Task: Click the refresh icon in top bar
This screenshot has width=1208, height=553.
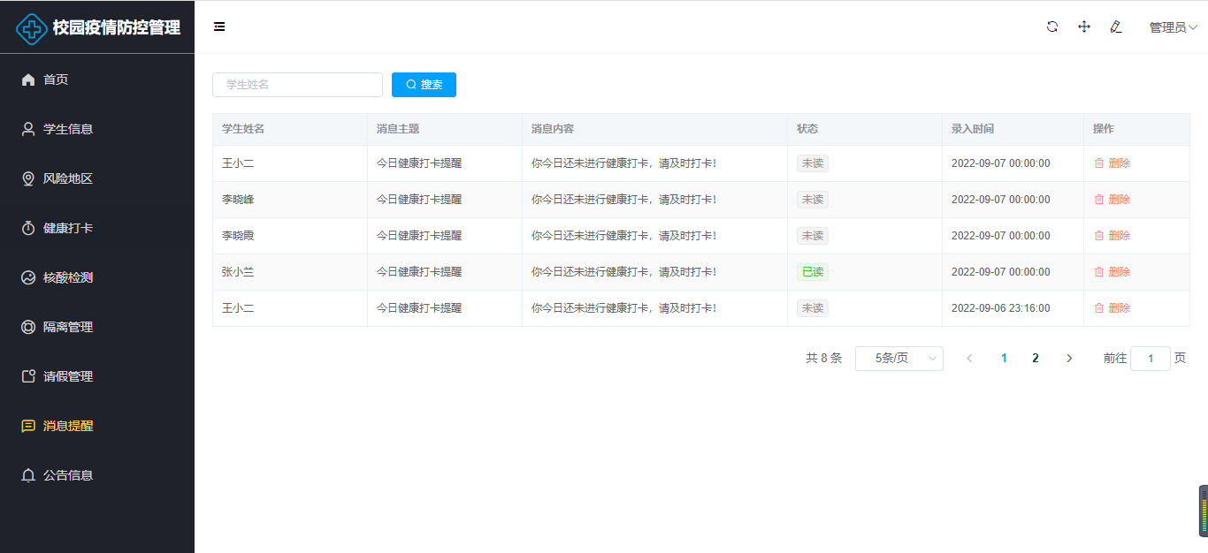Action: [1052, 27]
